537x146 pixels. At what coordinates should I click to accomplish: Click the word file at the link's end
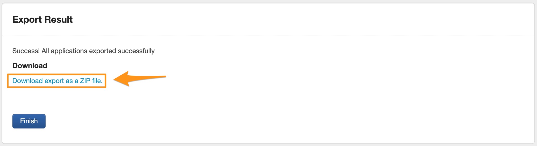[97, 81]
